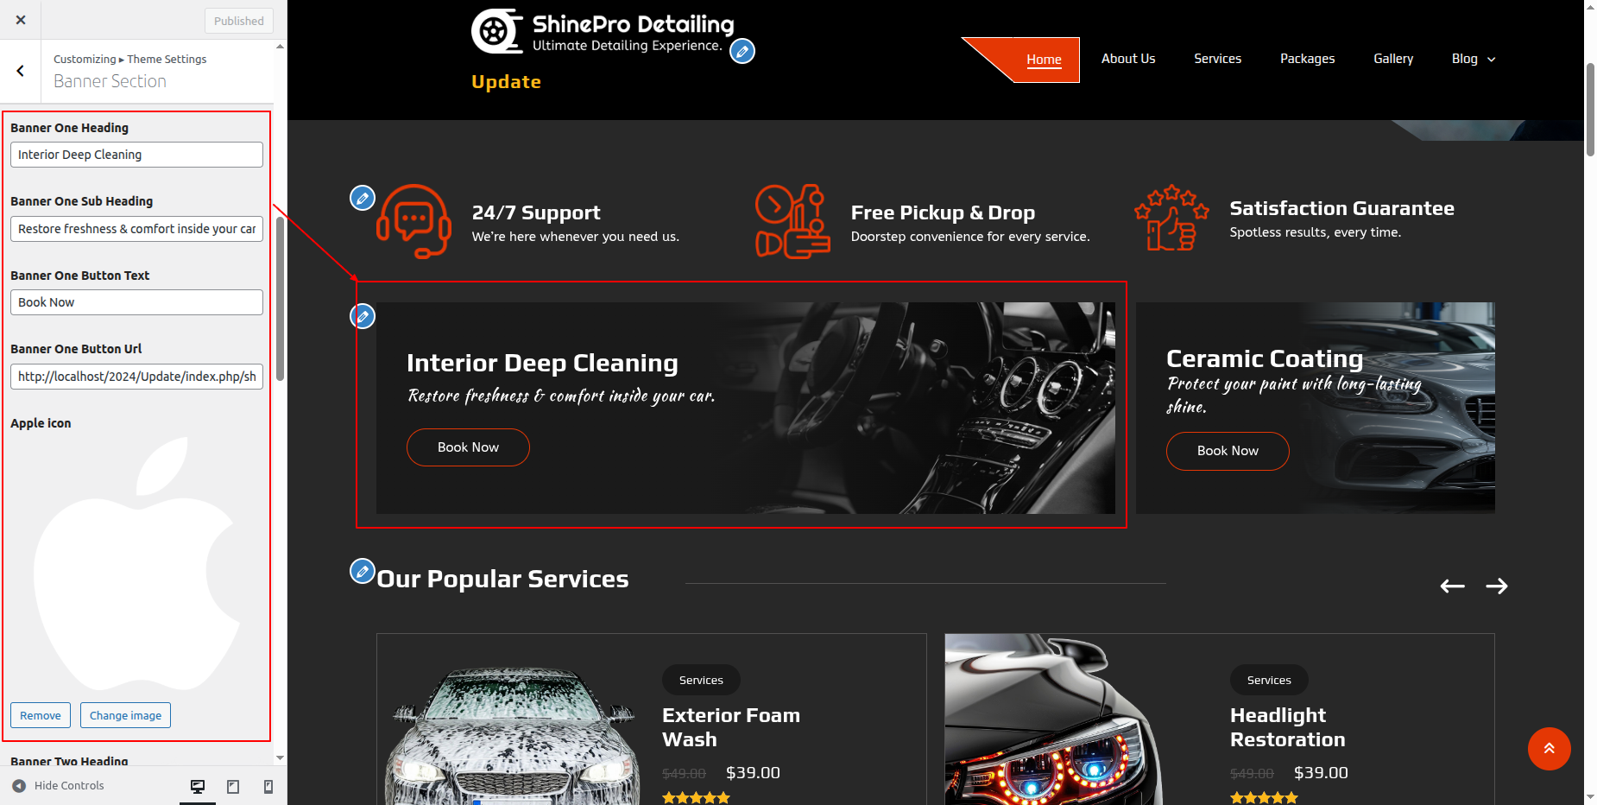The width and height of the screenshot is (1597, 805).
Task: Switch to mobile preview mode
Action: point(268,786)
